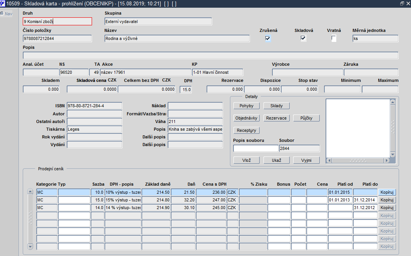
Task: Click the Číslo položky field
Action: click(x=57, y=38)
